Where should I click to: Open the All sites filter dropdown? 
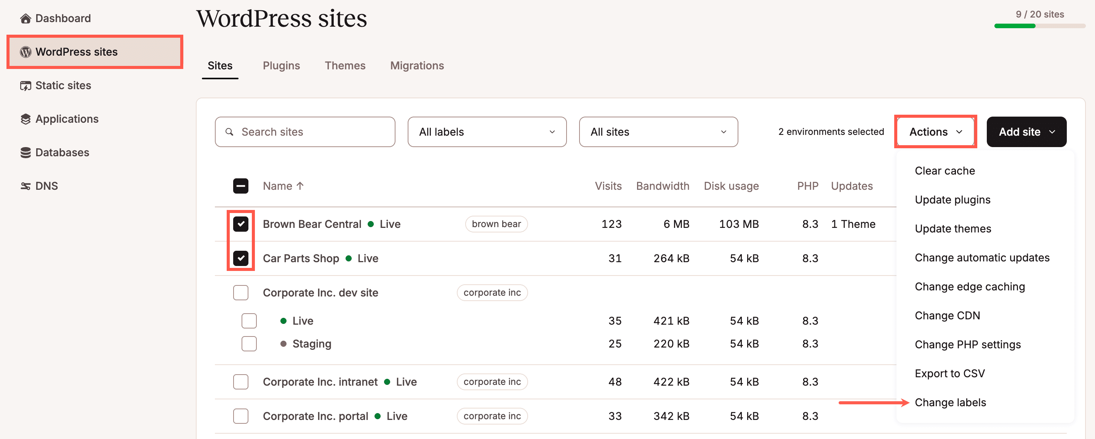pos(658,132)
